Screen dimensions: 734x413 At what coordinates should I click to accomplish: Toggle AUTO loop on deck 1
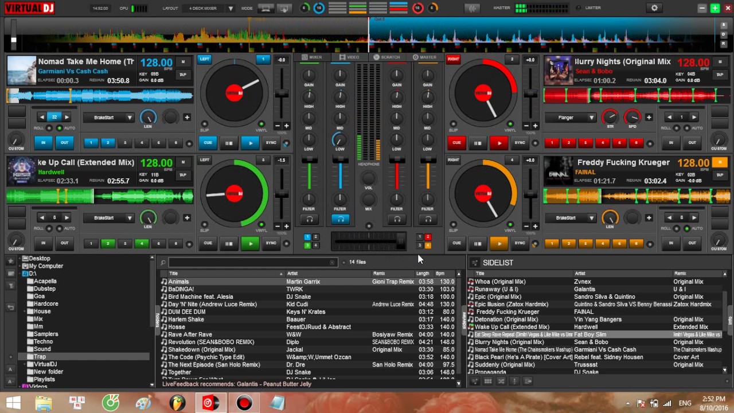61,128
